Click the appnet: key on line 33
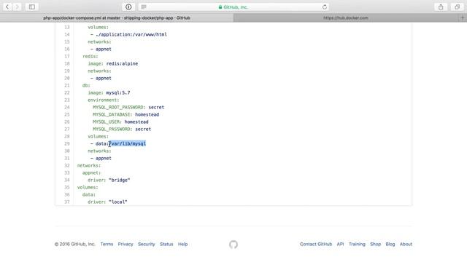This screenshot has width=467, height=262. pyautogui.click(x=91, y=173)
